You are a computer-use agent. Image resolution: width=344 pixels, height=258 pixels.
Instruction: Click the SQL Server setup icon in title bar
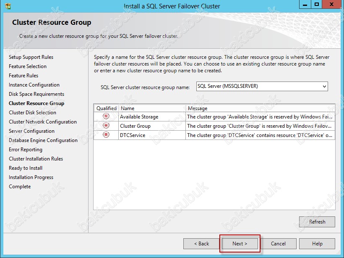click(x=8, y=6)
